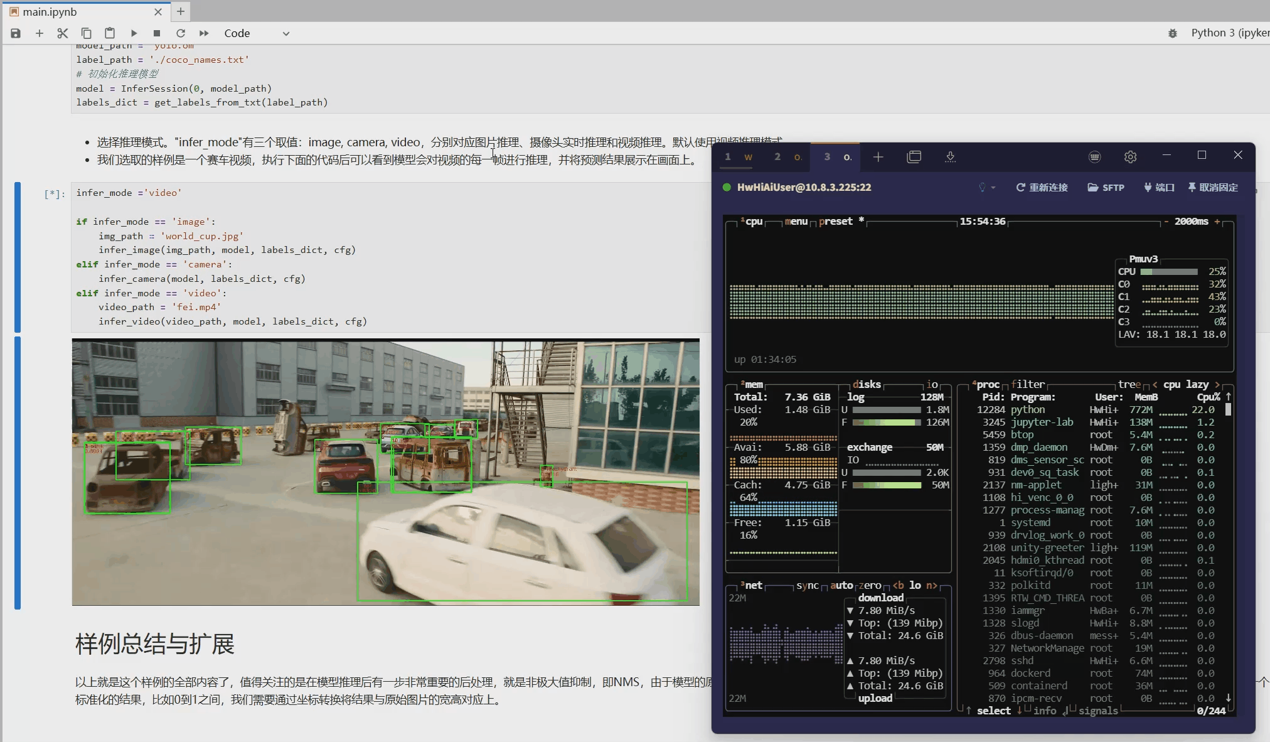The height and width of the screenshot is (742, 1270).
Task: Interrupt the kernel with the stop icon
Action: 157,33
